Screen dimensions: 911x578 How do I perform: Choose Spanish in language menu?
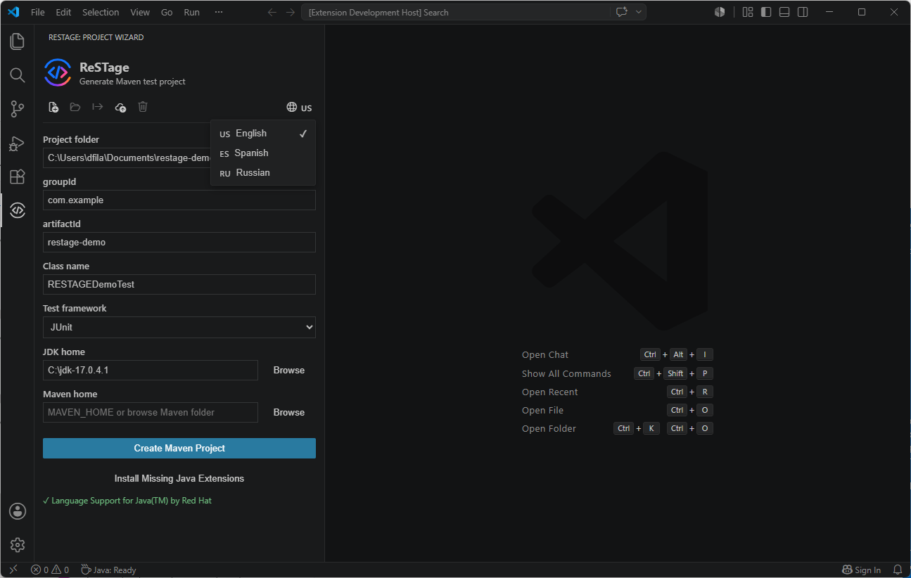pos(263,153)
